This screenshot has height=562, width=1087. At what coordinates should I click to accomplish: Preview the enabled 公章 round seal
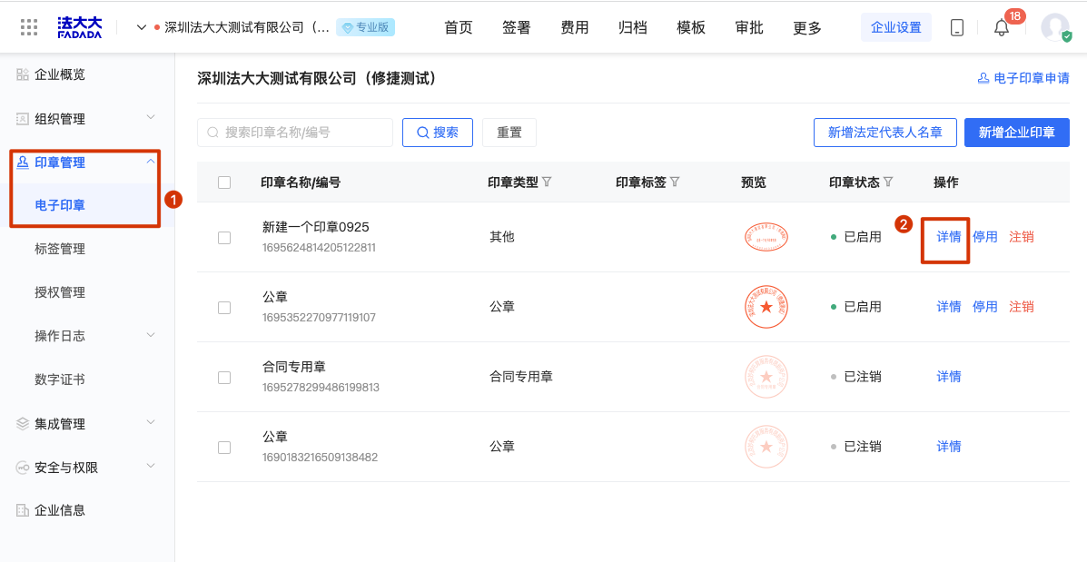tap(766, 307)
